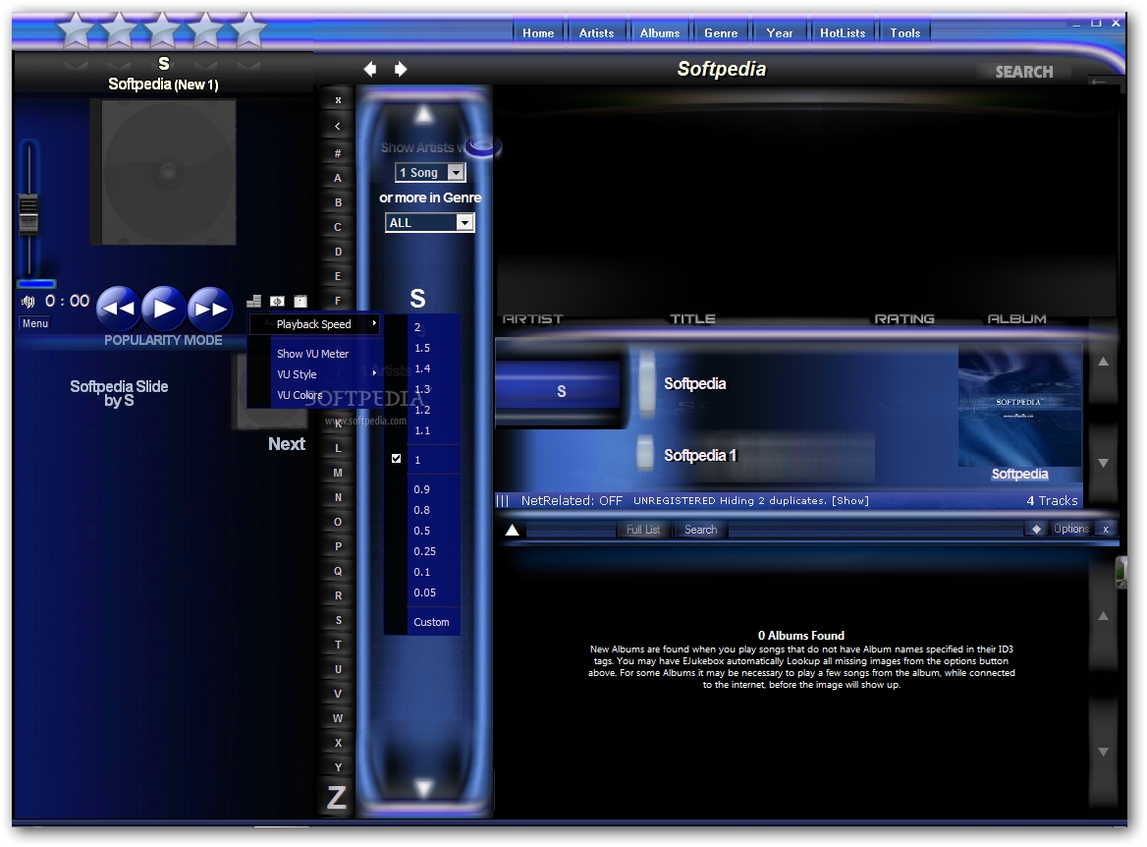Click the SEARCH button

click(1024, 72)
